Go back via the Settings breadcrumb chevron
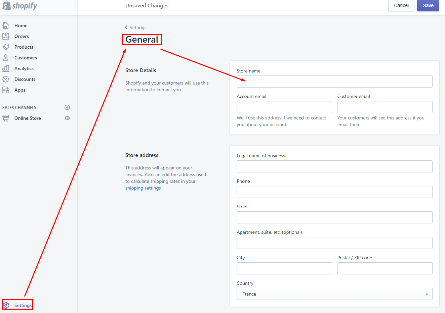 [126, 28]
